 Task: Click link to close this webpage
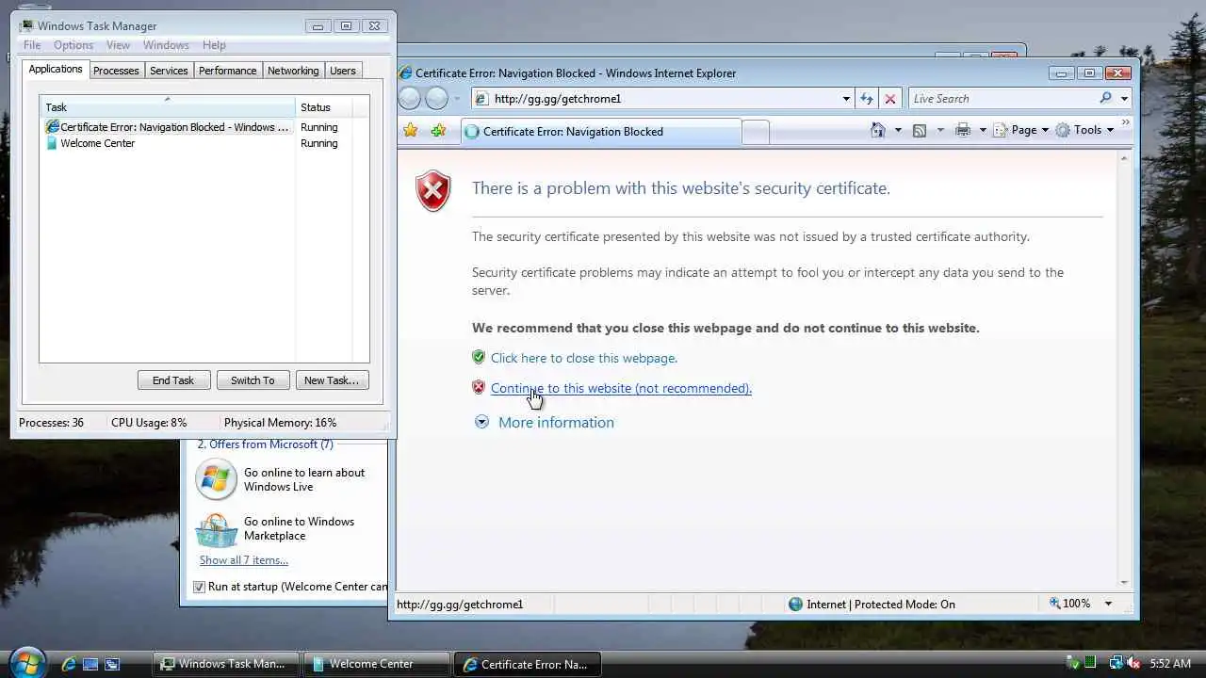584,358
